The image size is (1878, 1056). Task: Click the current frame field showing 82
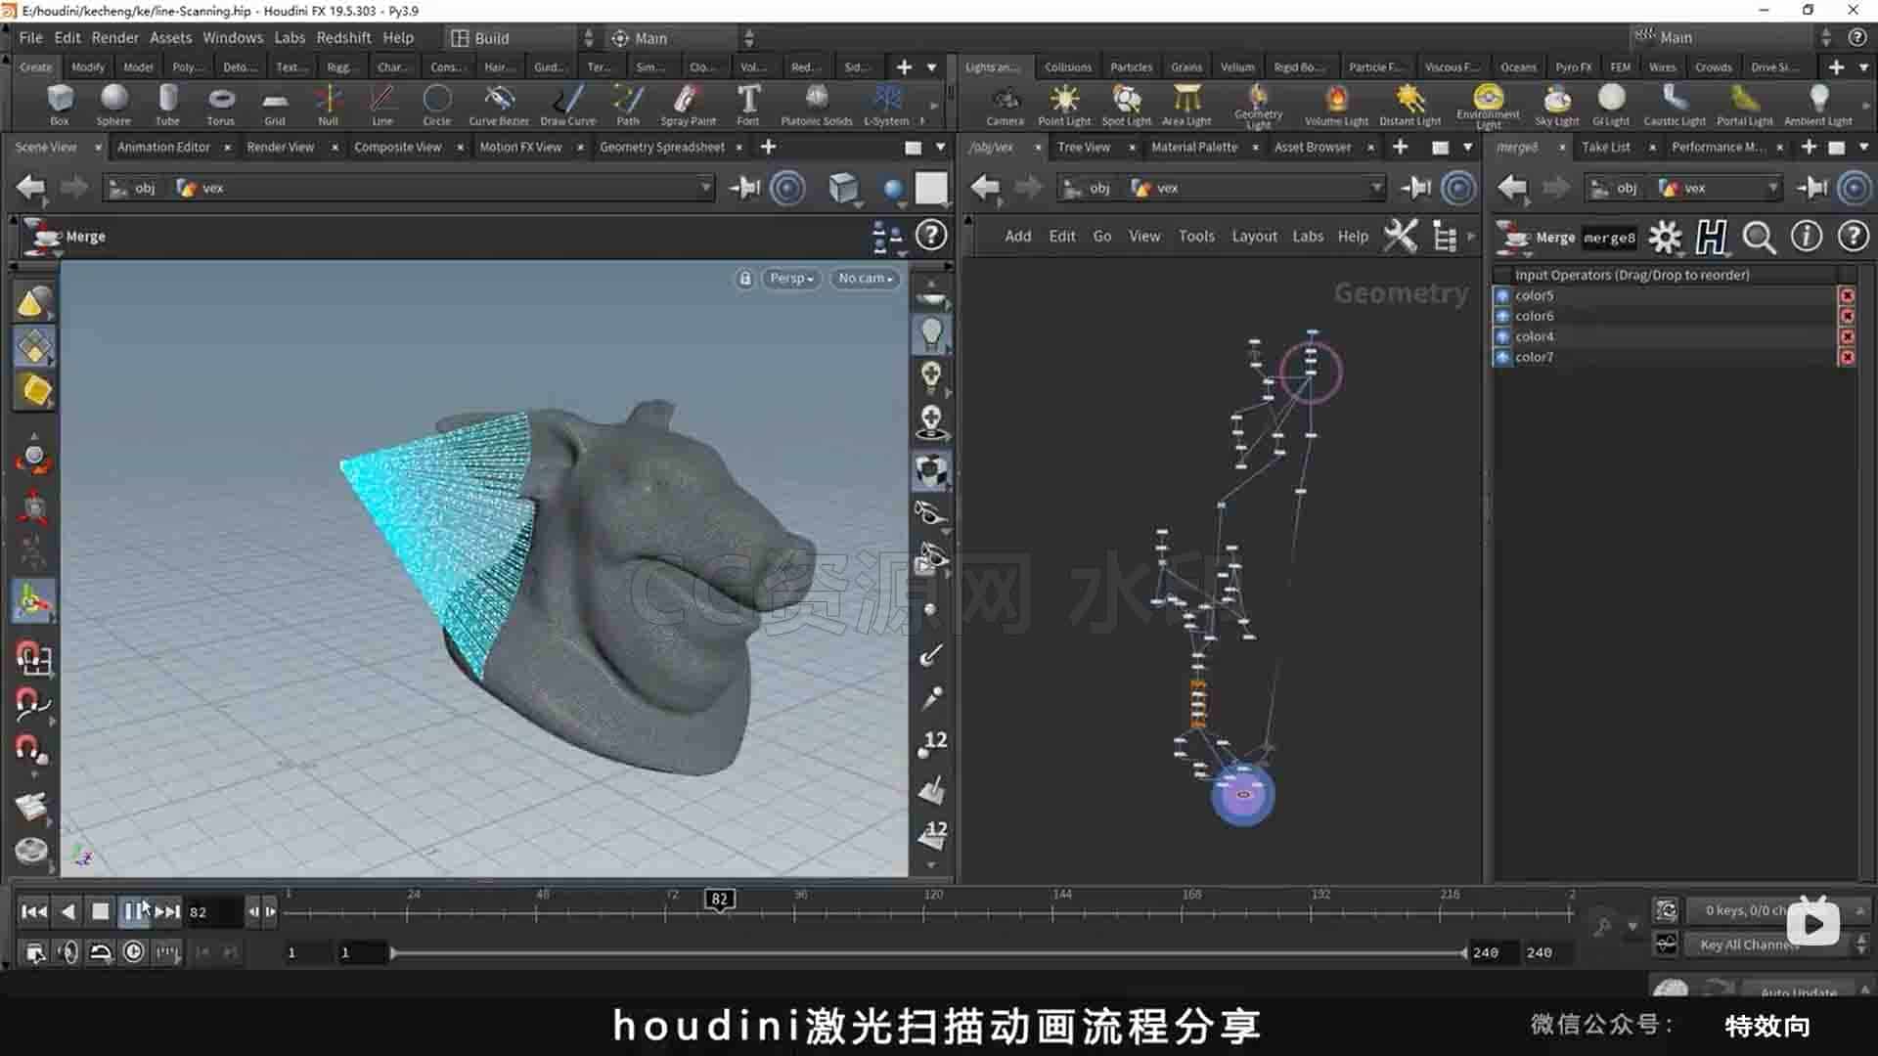coord(213,911)
